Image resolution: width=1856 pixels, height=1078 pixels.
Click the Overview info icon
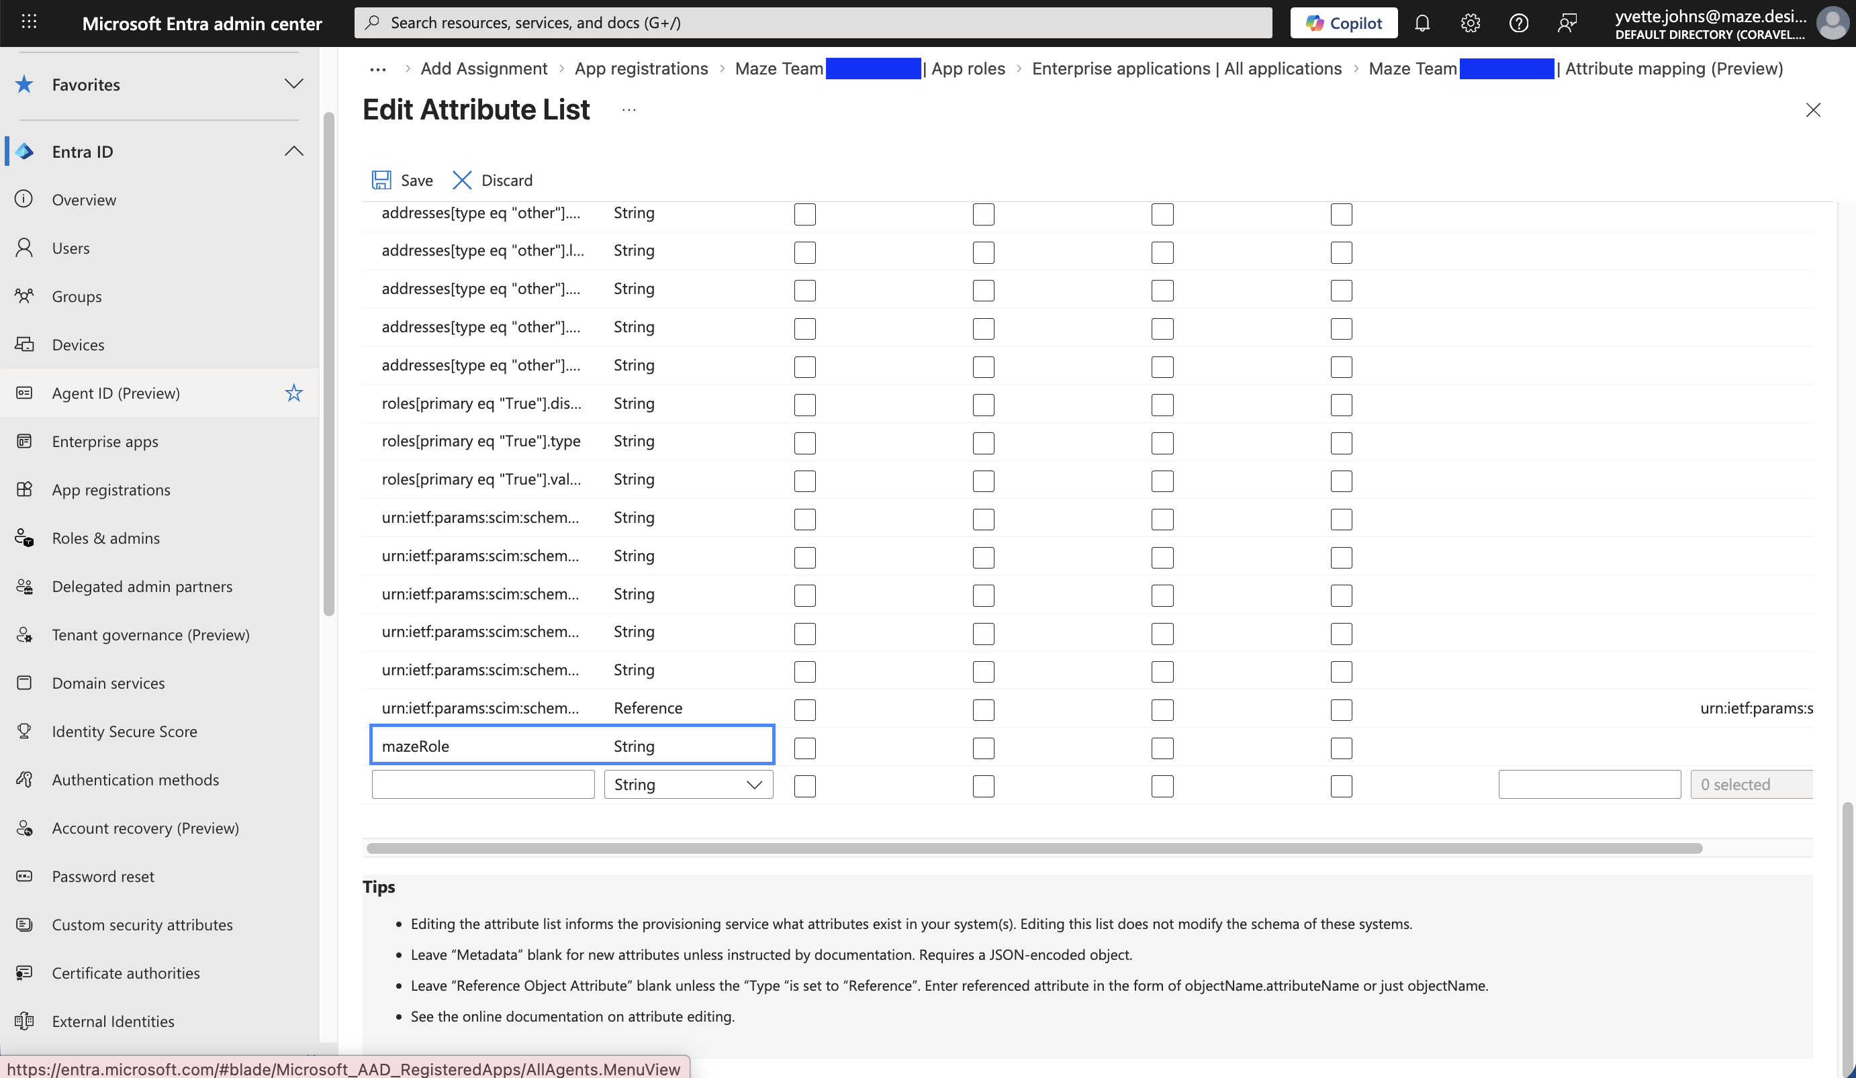[x=24, y=199]
